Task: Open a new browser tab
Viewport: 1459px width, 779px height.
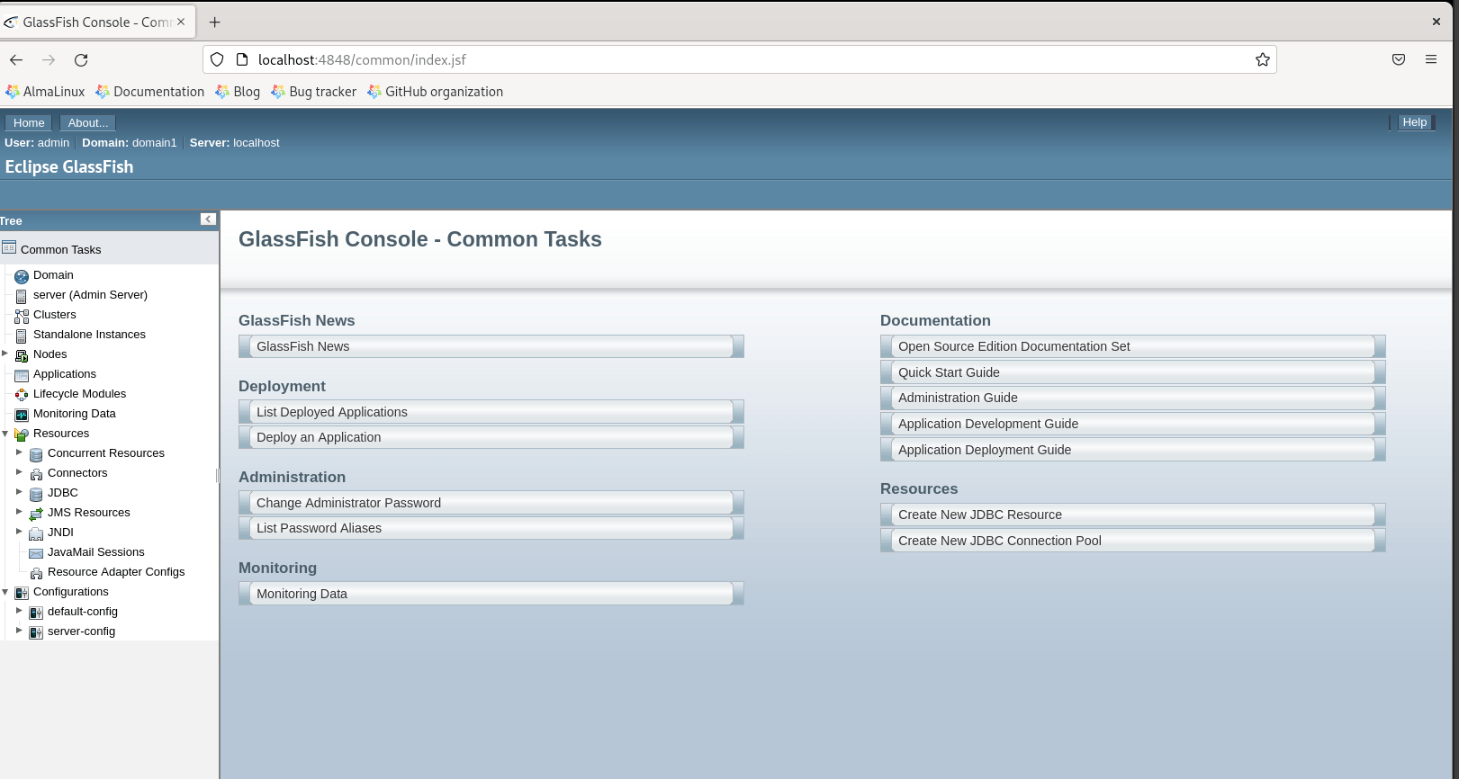Action: (214, 22)
